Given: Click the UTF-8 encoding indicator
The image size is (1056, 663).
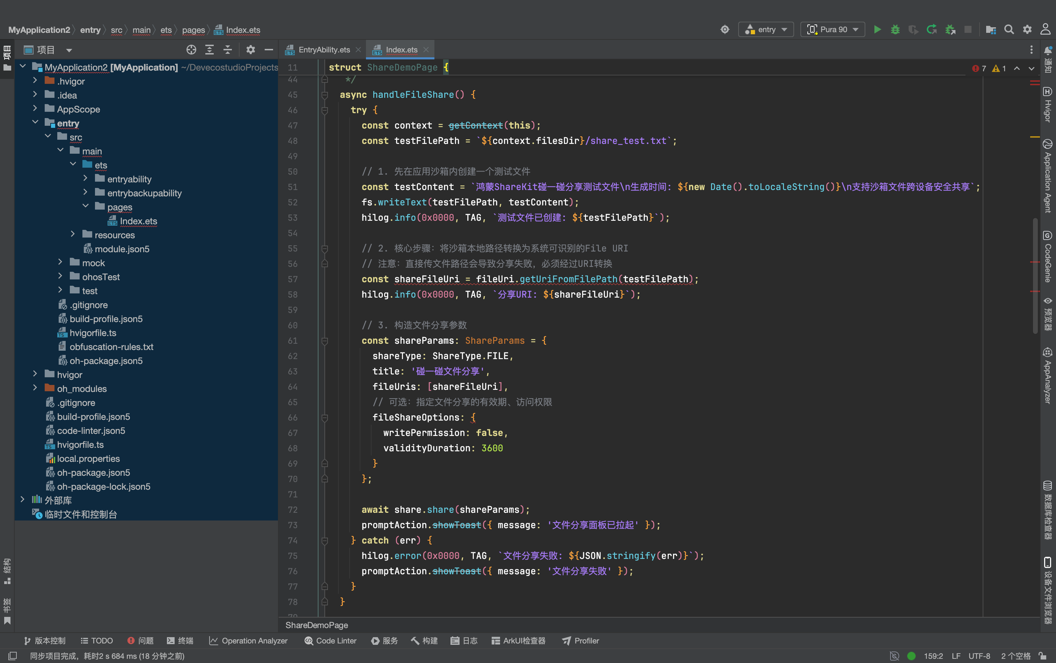Looking at the screenshot, I should pyautogui.click(x=979, y=656).
